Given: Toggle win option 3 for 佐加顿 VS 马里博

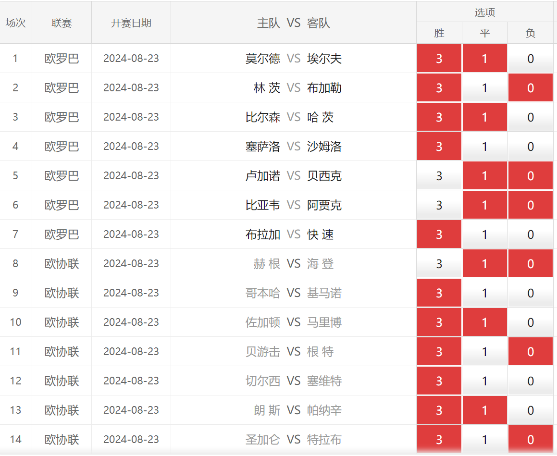Looking at the screenshot, I should [439, 322].
